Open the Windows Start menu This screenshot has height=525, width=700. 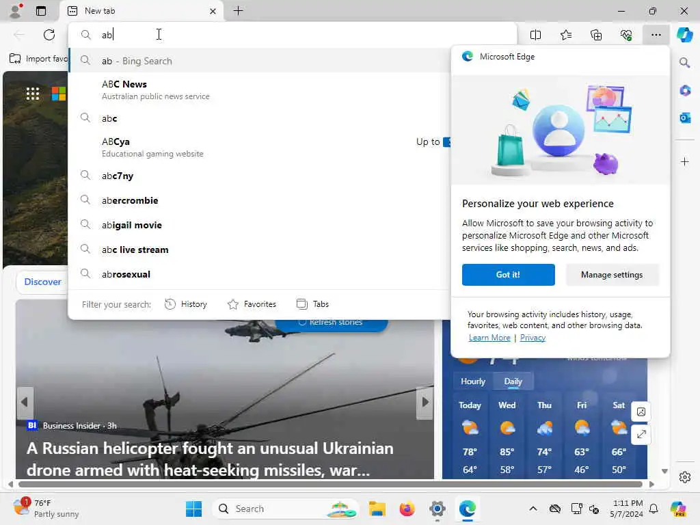tap(193, 509)
